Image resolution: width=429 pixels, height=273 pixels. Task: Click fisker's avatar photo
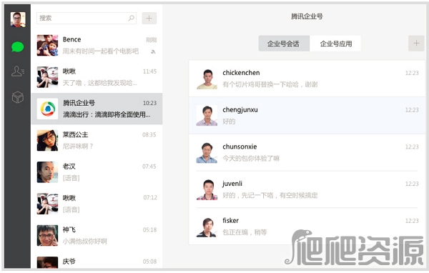207,227
